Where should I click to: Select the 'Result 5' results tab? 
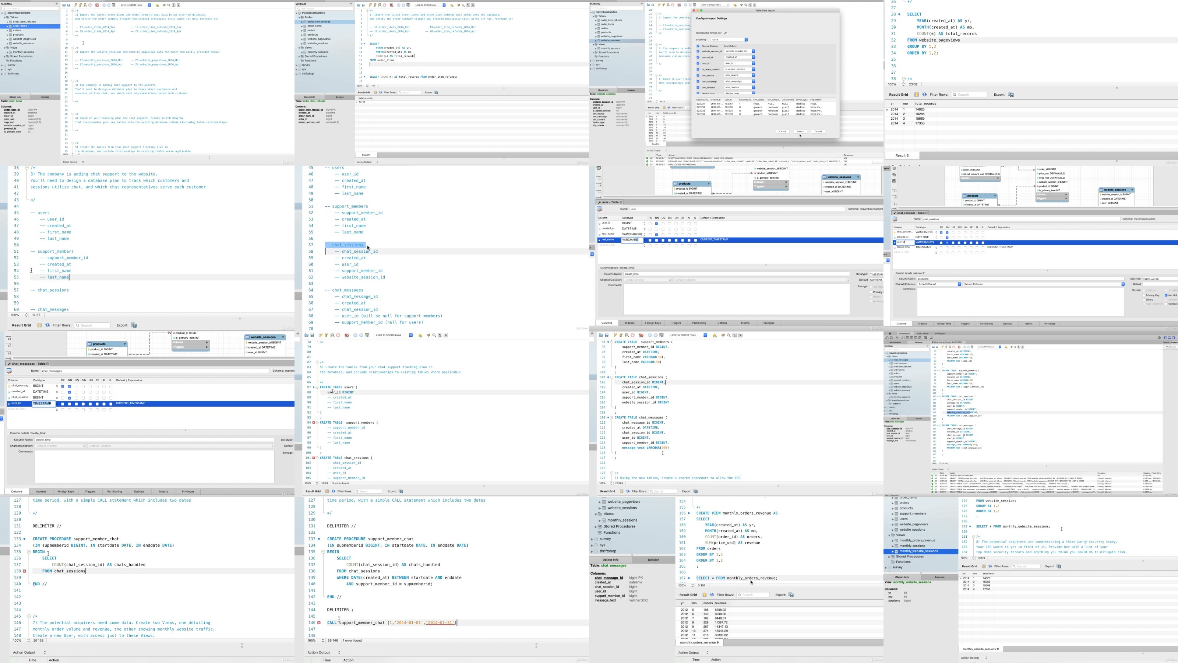click(x=902, y=155)
